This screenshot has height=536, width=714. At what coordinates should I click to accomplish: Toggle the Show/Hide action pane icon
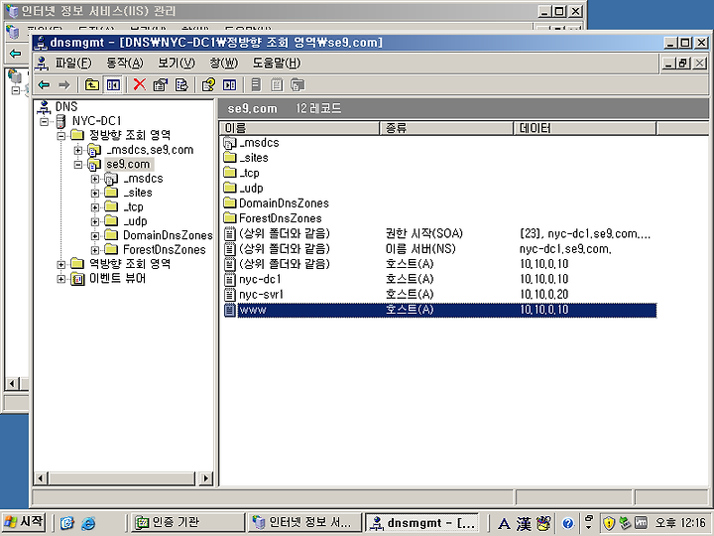point(229,84)
